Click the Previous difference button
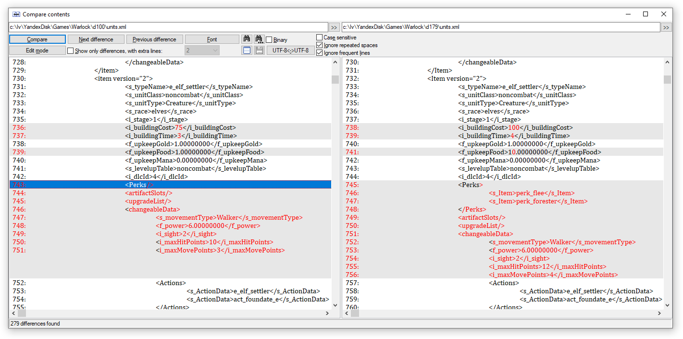Screen dimensions: 683x339 coord(154,39)
